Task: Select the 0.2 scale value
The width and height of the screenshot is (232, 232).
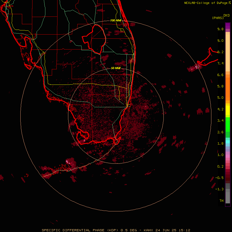Action: tap(220, 167)
